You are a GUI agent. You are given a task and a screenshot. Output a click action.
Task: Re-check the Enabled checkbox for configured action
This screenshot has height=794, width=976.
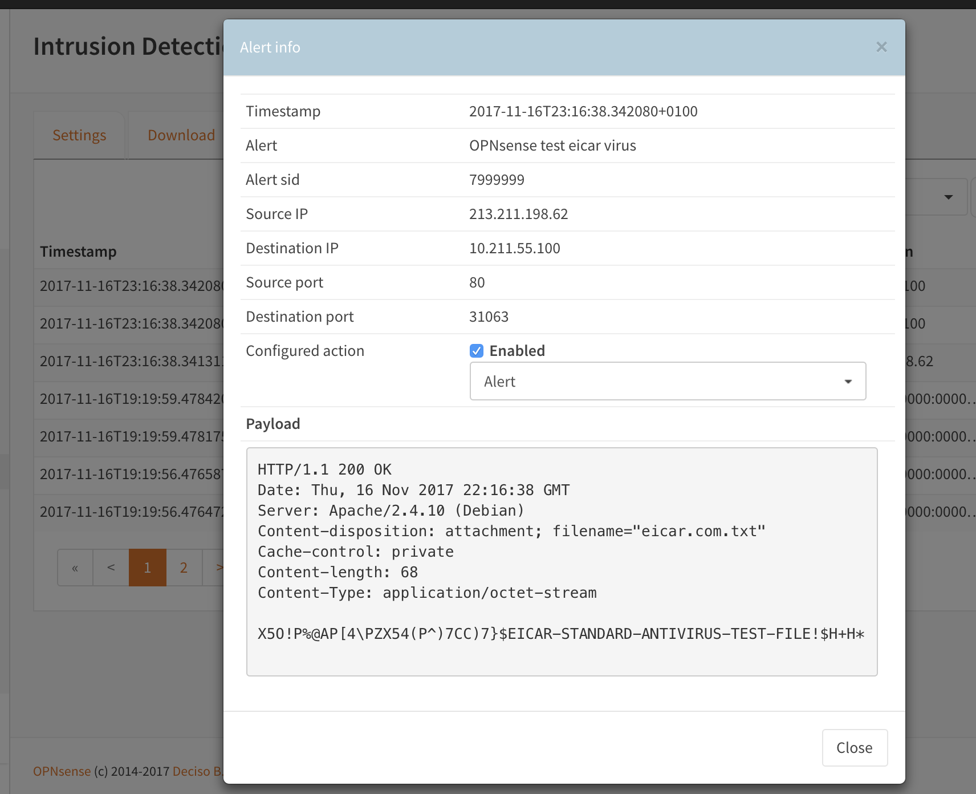point(477,351)
